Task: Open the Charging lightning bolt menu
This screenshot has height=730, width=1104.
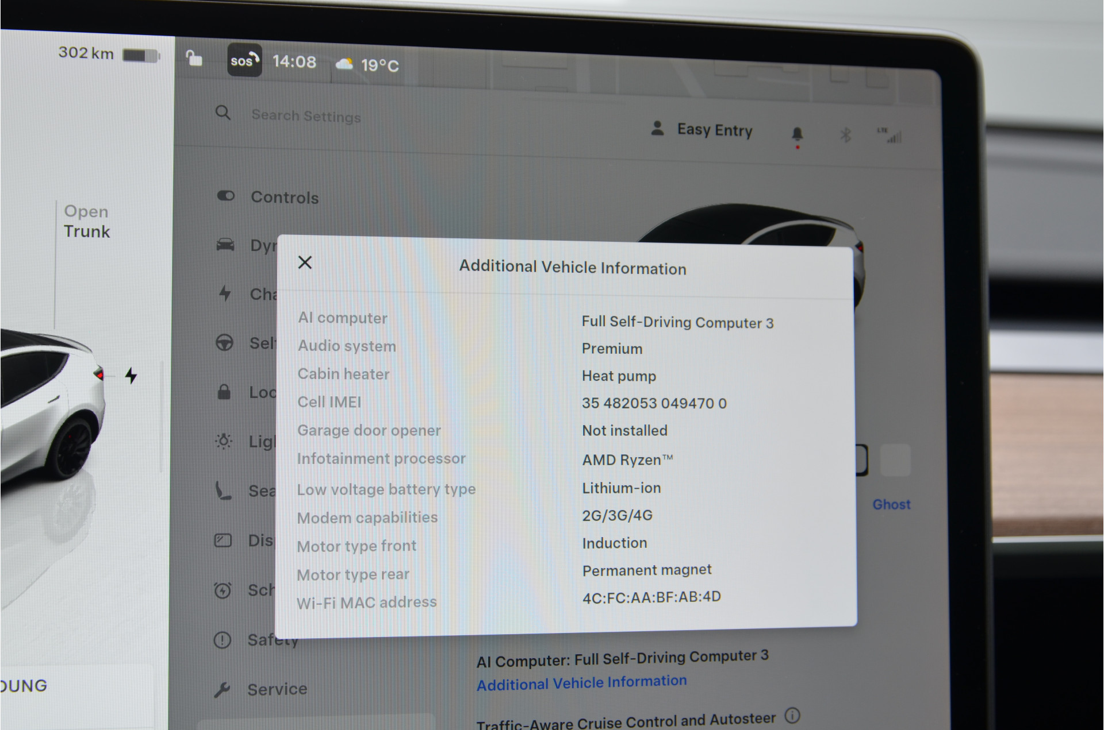Action: click(x=225, y=293)
